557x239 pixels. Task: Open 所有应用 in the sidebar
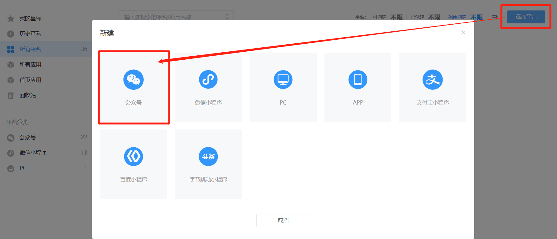tap(46, 65)
